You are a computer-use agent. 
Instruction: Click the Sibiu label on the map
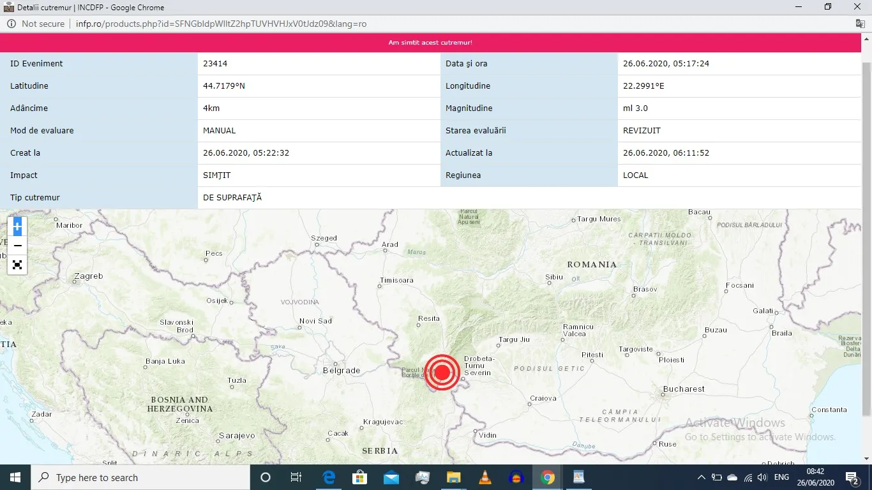coord(554,277)
